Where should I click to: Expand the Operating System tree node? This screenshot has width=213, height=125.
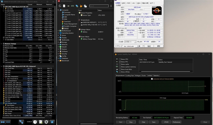point(58,33)
